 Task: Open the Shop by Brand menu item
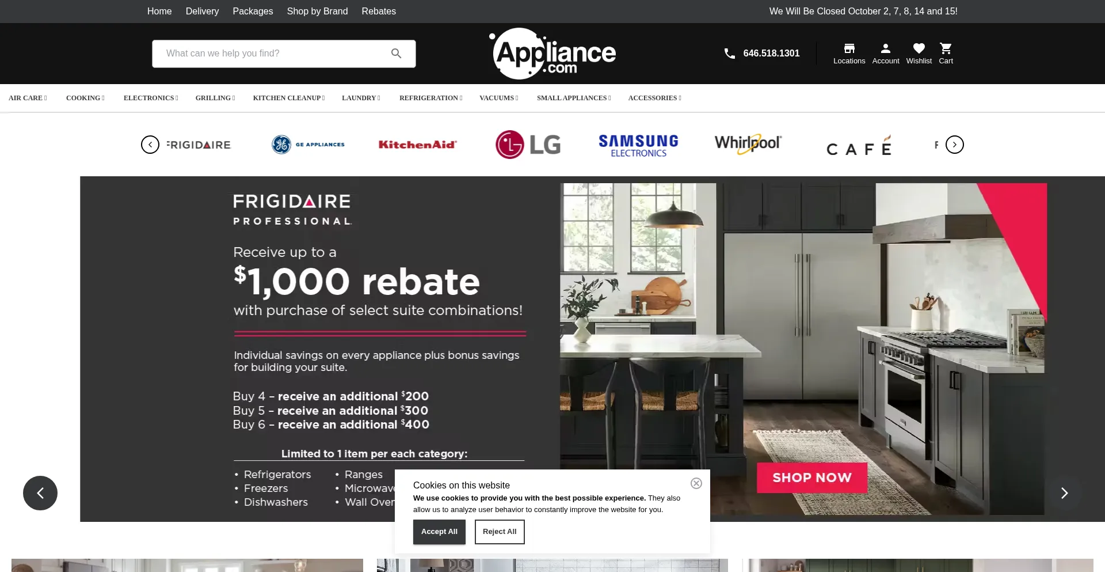click(317, 12)
